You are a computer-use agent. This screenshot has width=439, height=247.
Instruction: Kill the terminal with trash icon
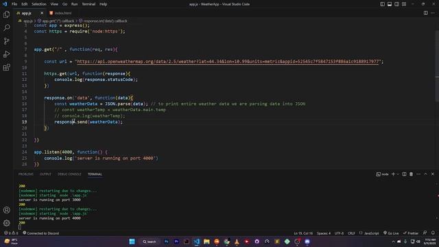[x=411, y=174]
